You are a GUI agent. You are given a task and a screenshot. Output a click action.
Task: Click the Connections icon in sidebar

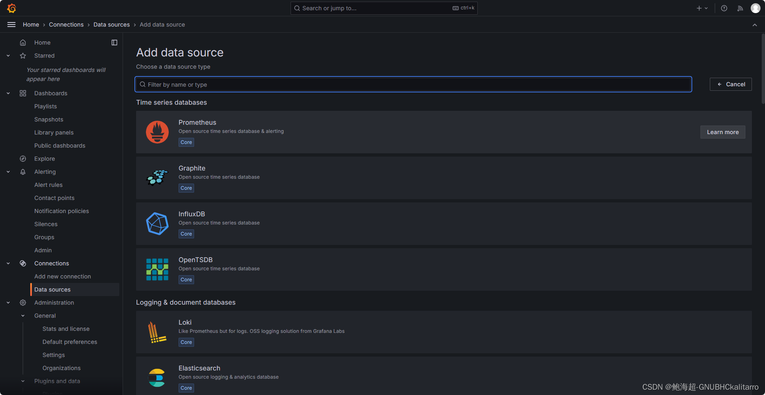coord(23,263)
